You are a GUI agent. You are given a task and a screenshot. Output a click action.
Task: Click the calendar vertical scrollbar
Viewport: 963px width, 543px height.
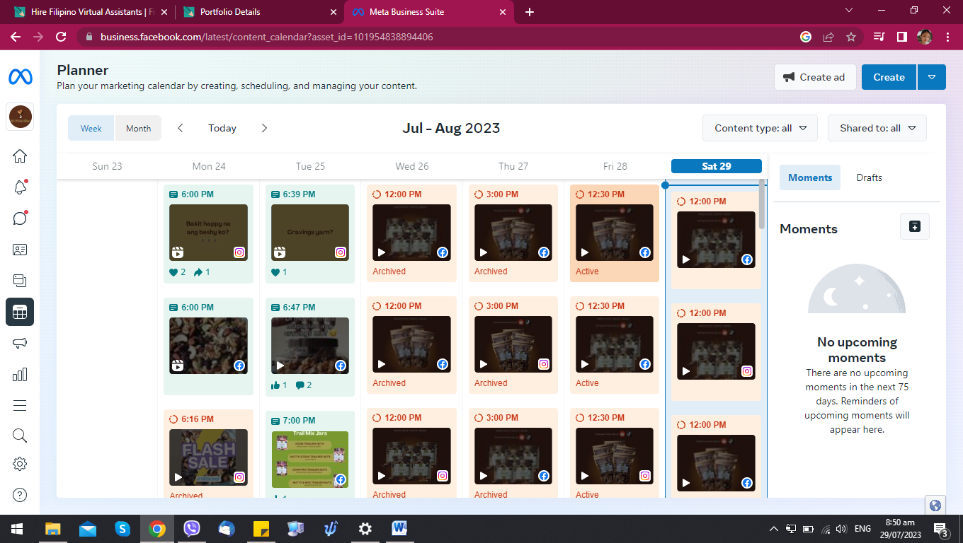[x=762, y=204]
